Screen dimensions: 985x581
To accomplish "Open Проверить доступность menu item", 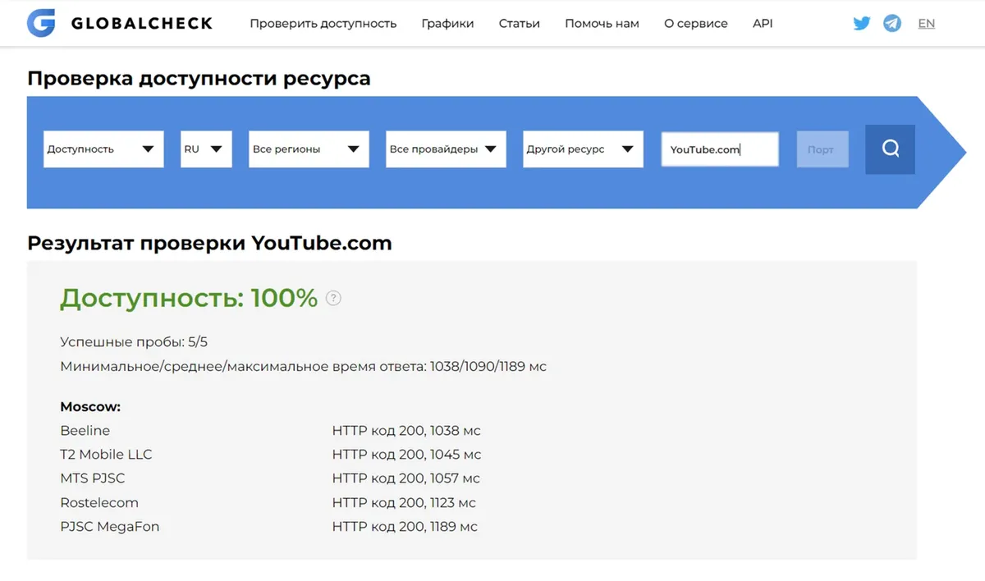I will 323,24.
